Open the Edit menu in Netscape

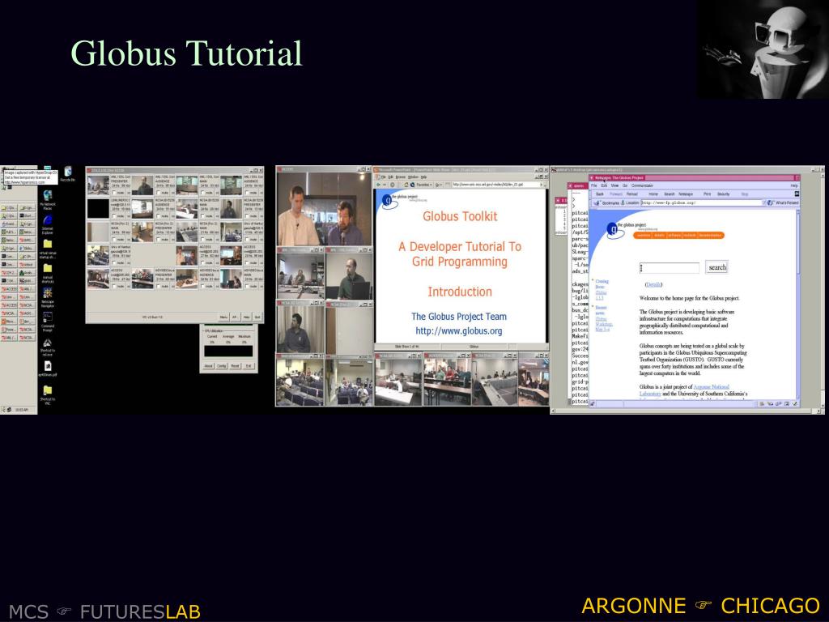[604, 185]
